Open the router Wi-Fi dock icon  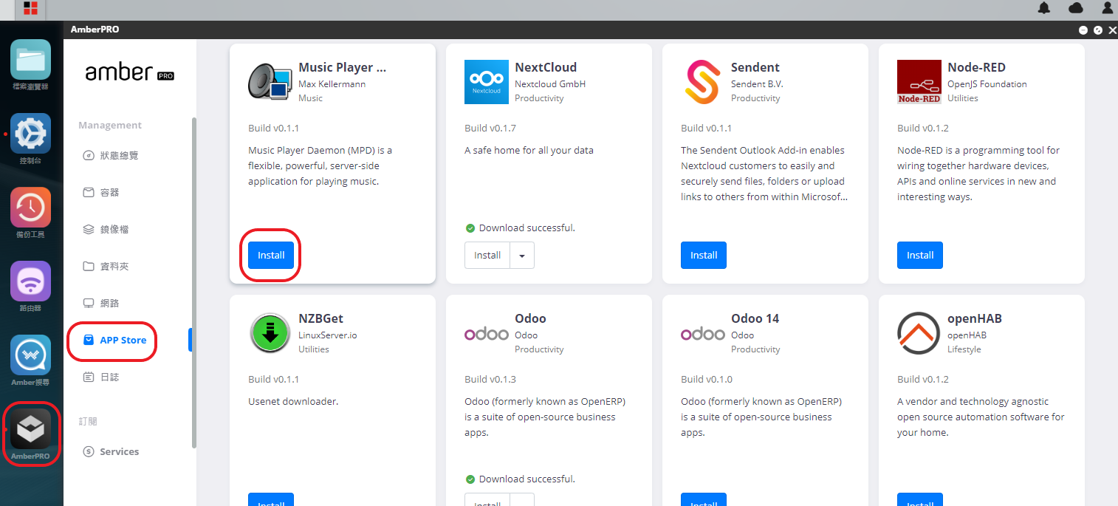coord(30,281)
